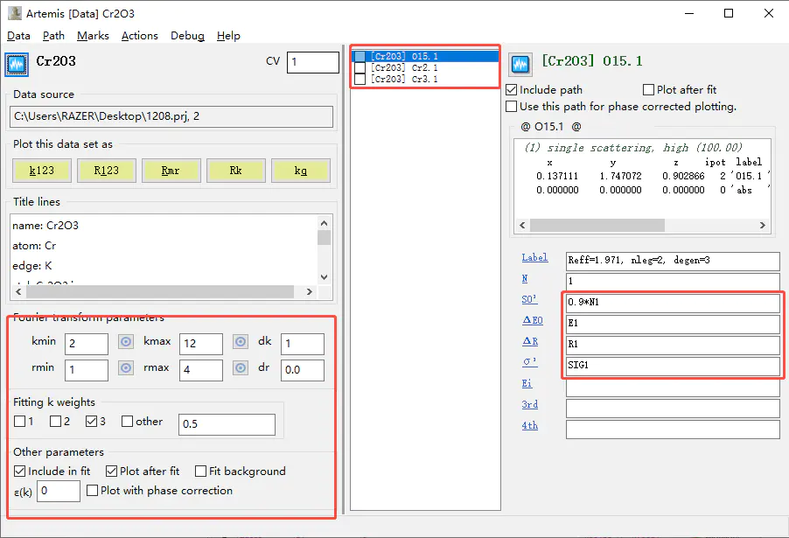Click the rmax pluck target button
The width and height of the screenshot is (789, 538).
pyautogui.click(x=241, y=368)
